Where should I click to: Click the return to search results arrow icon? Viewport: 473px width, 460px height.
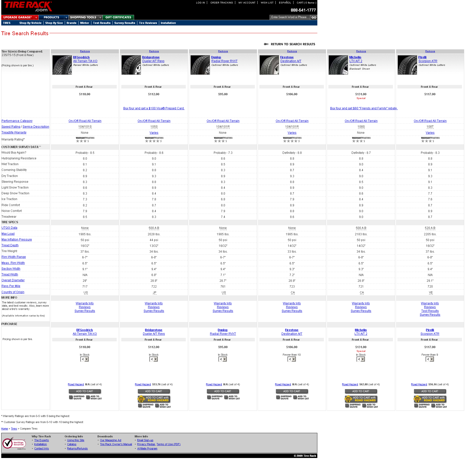(x=266, y=44)
